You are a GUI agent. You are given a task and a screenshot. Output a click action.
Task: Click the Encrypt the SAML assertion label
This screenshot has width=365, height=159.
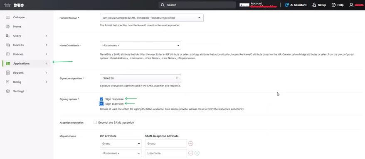[x=116, y=123]
